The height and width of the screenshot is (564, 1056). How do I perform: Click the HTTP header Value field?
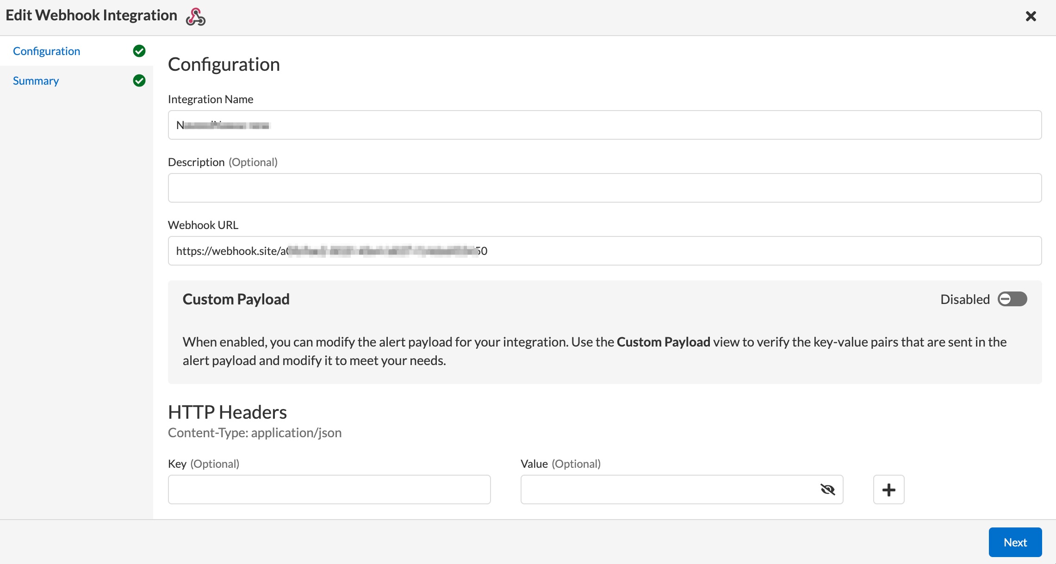682,490
